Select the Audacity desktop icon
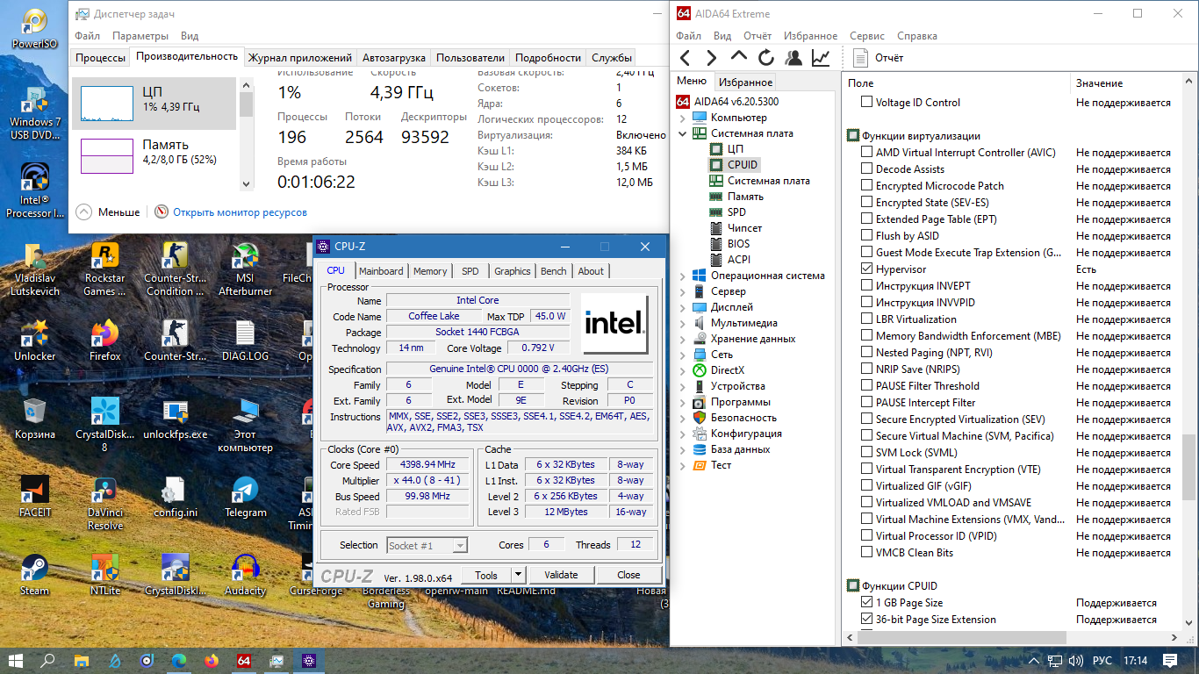The width and height of the screenshot is (1199, 674). tap(245, 575)
